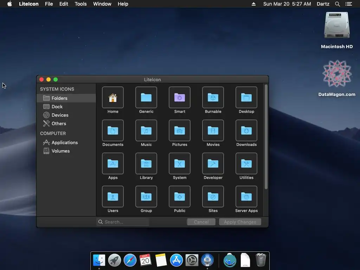This screenshot has height=270, width=360.
Task: Click the Dartz user name menu
Action: 323,4
